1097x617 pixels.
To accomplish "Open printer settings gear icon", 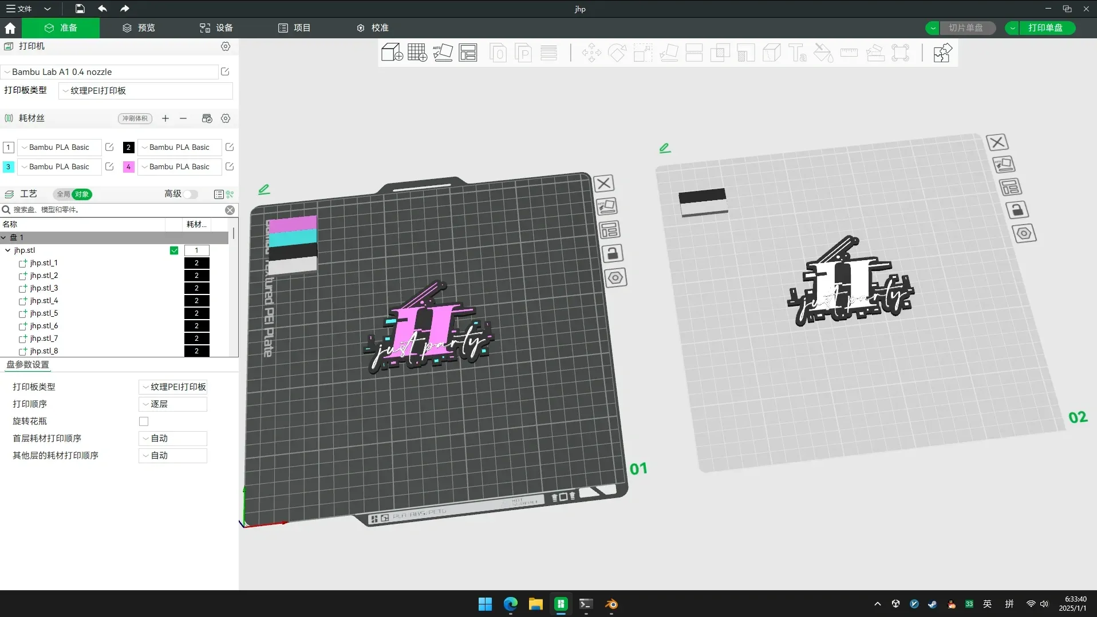I will click(x=226, y=46).
